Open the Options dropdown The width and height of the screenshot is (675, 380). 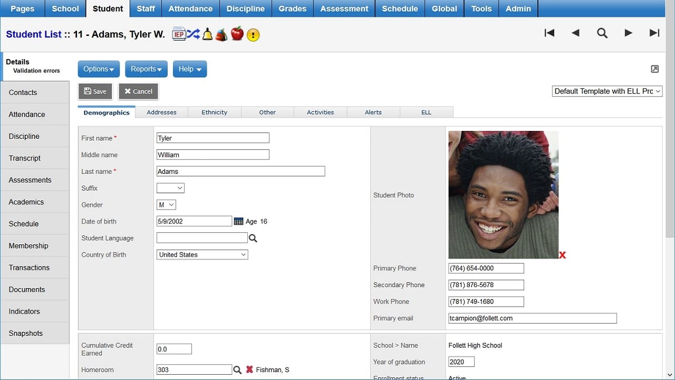tap(98, 69)
